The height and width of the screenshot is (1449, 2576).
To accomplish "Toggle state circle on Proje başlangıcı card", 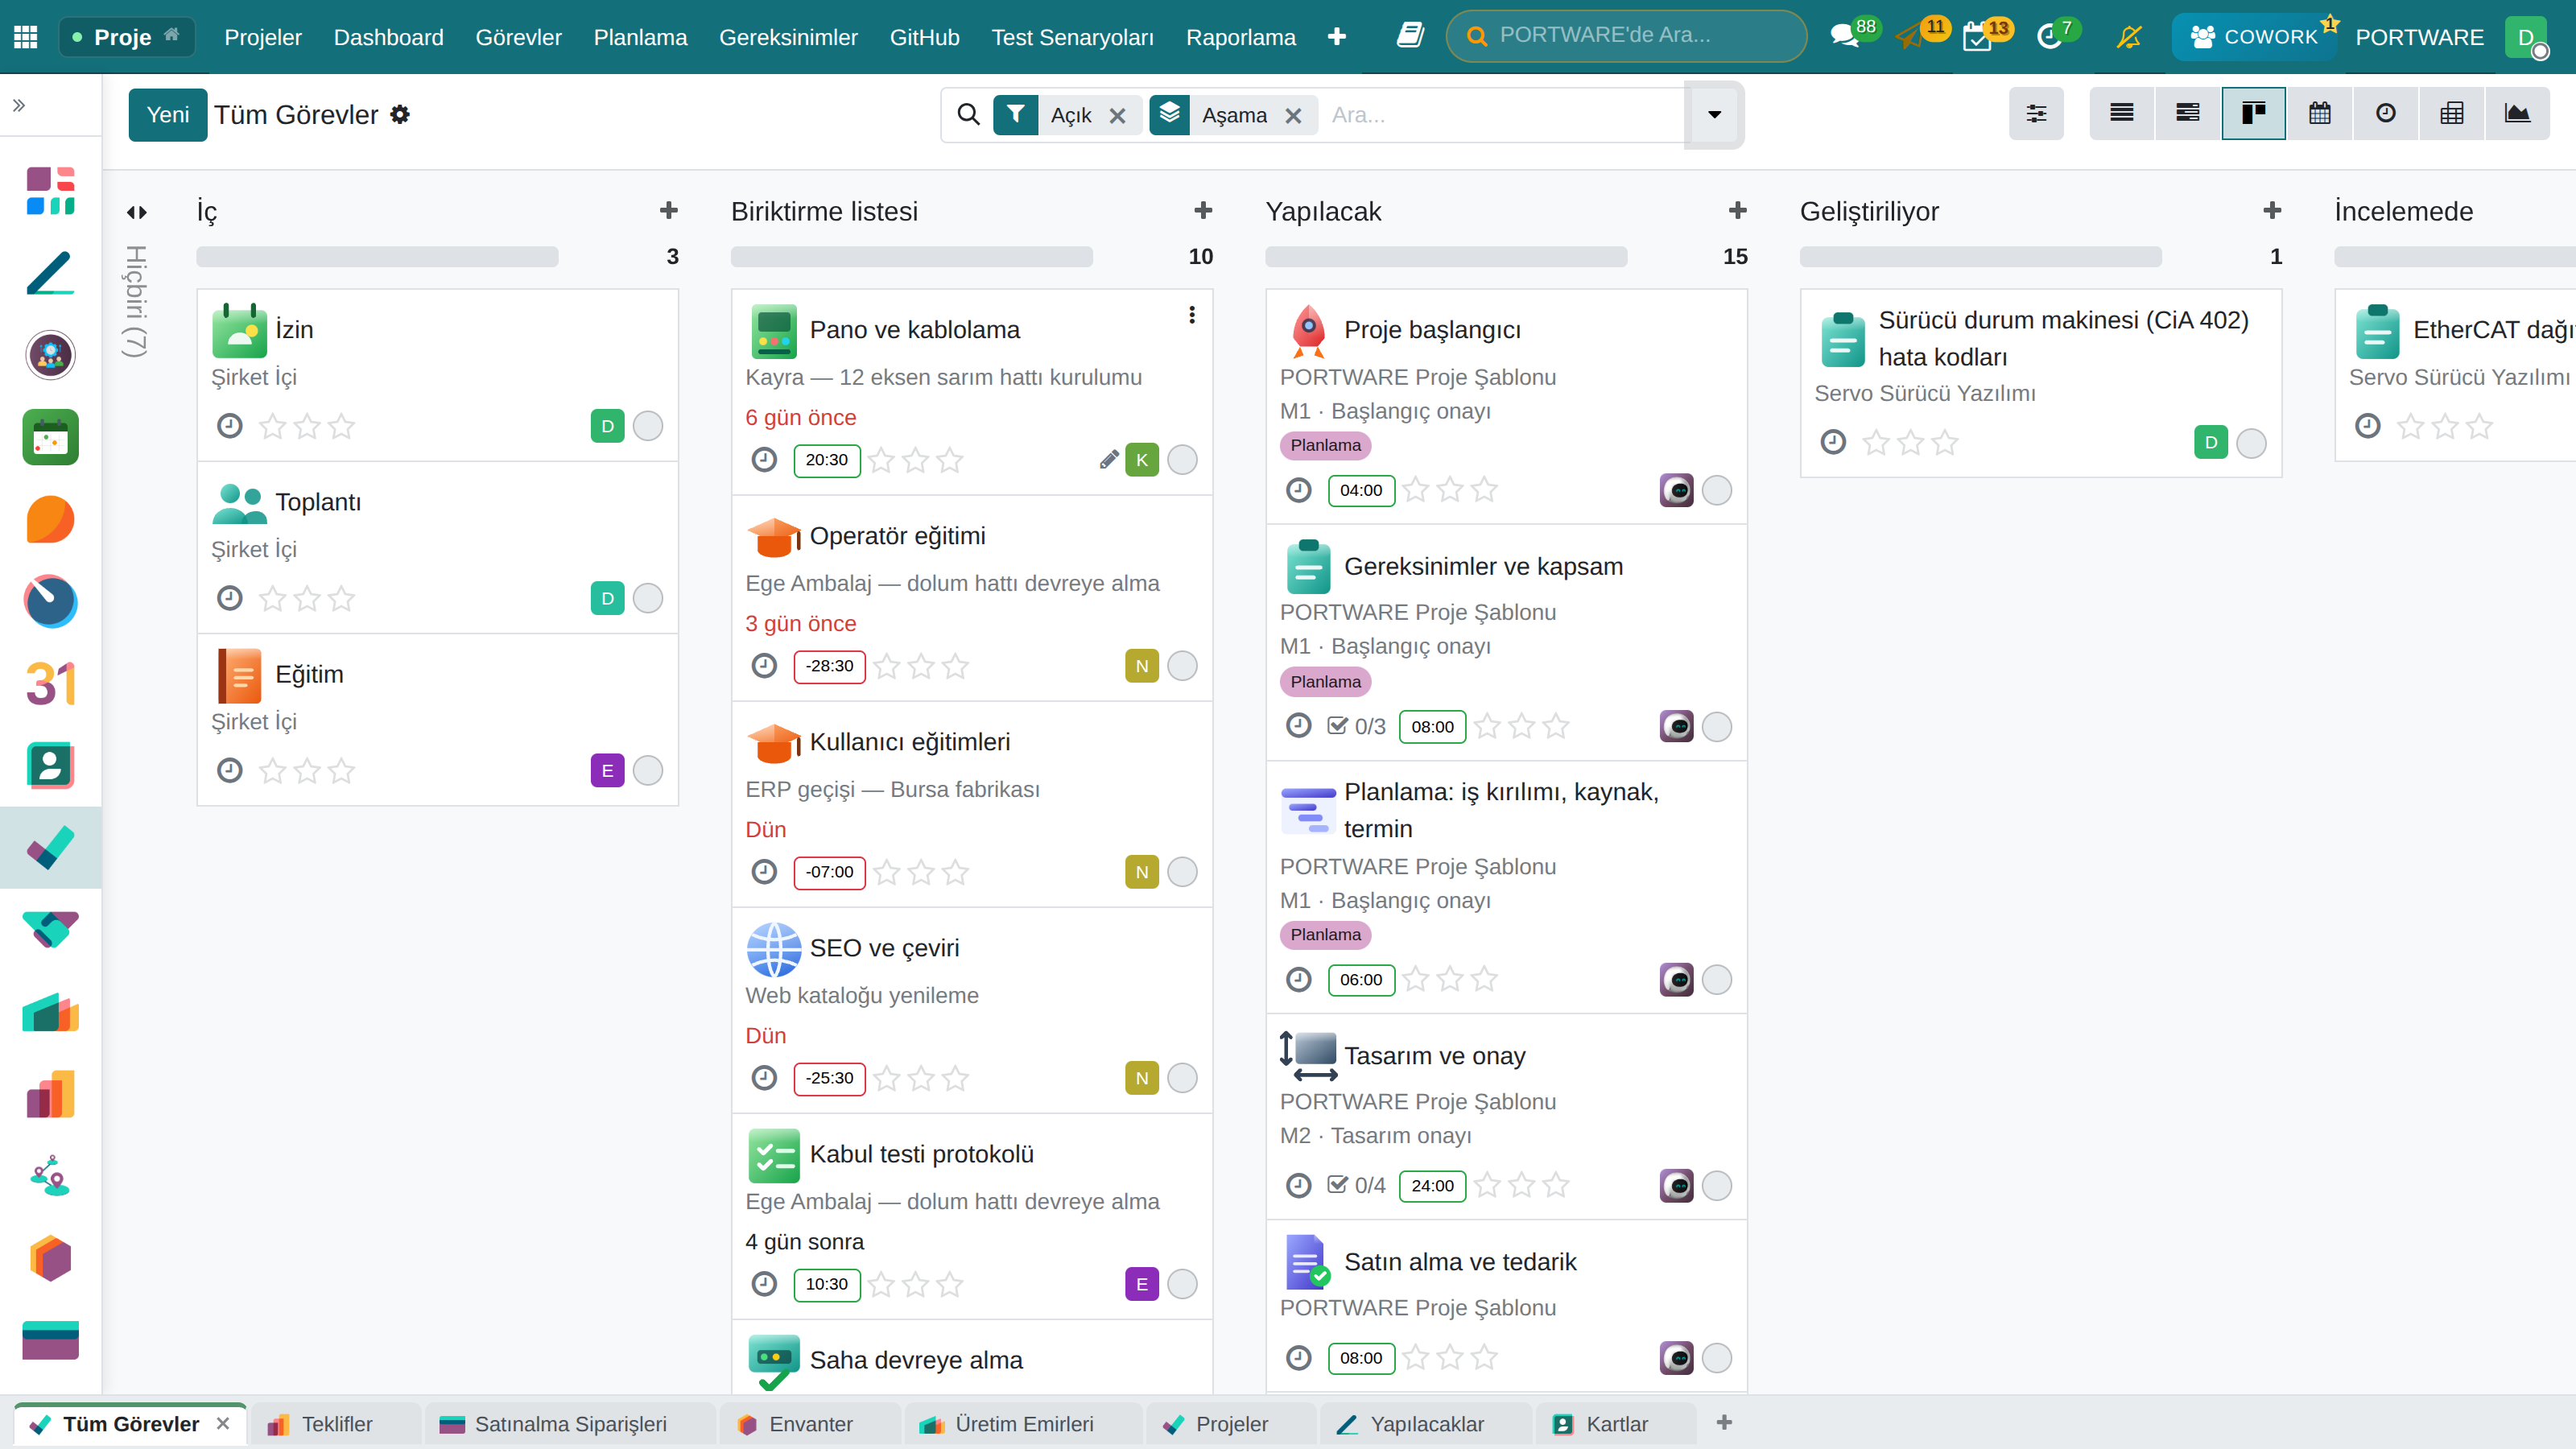I will click(1717, 490).
